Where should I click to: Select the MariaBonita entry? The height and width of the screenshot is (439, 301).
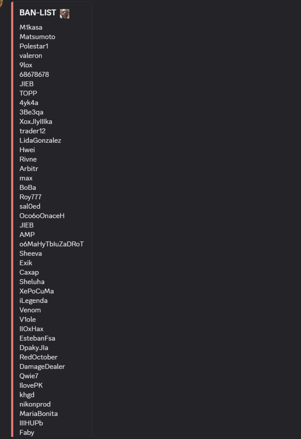click(x=38, y=414)
